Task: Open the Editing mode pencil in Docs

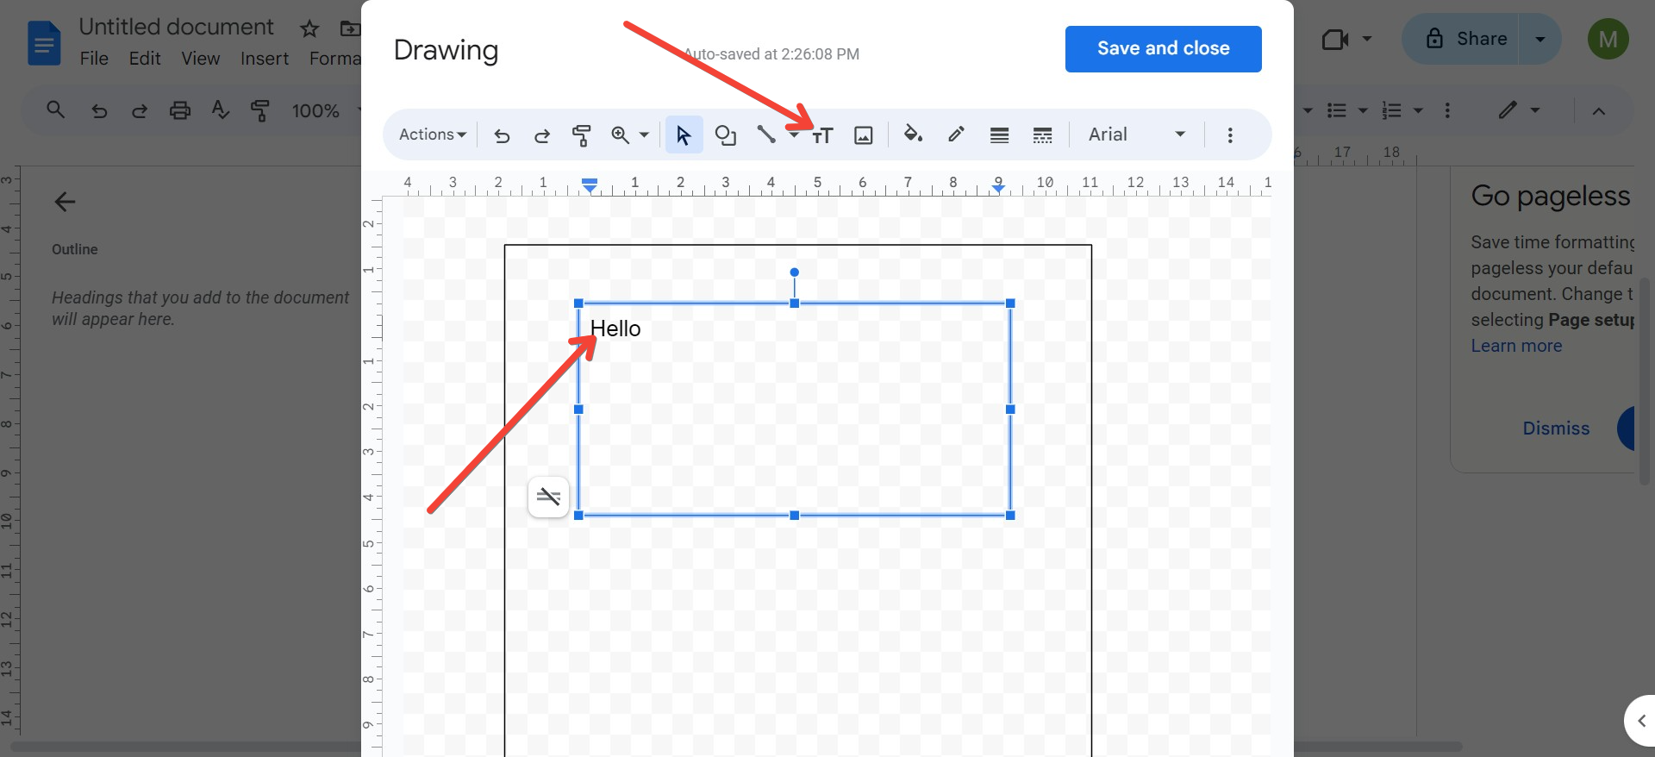Action: [1507, 110]
